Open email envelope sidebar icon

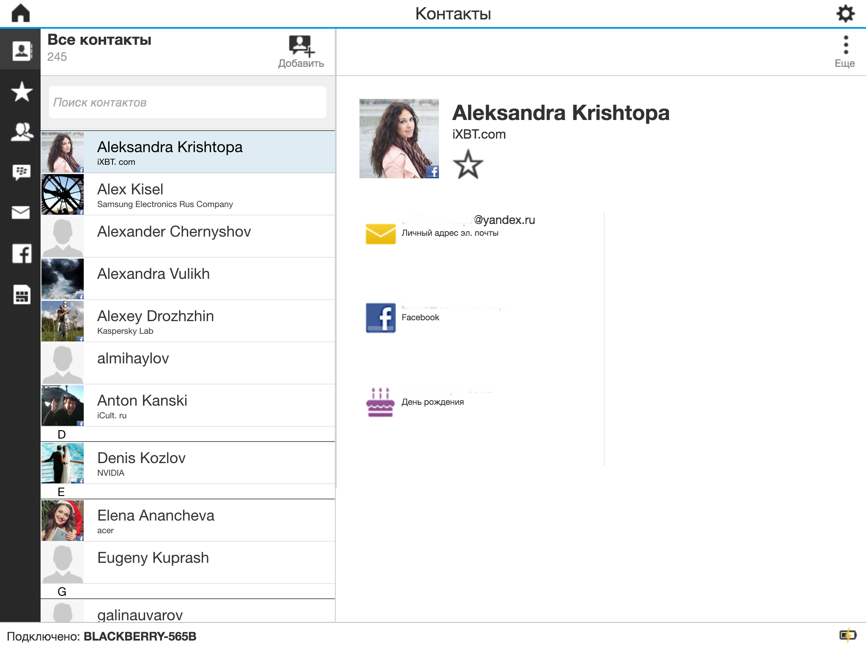(x=21, y=213)
